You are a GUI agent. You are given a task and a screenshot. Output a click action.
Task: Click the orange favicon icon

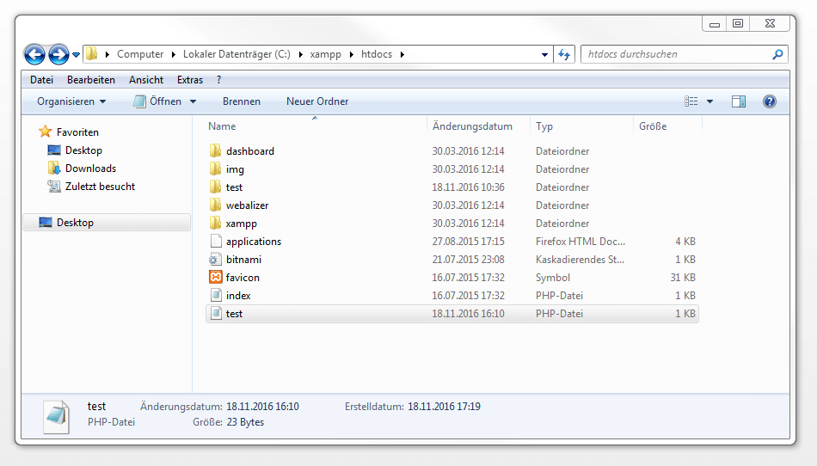tap(215, 277)
